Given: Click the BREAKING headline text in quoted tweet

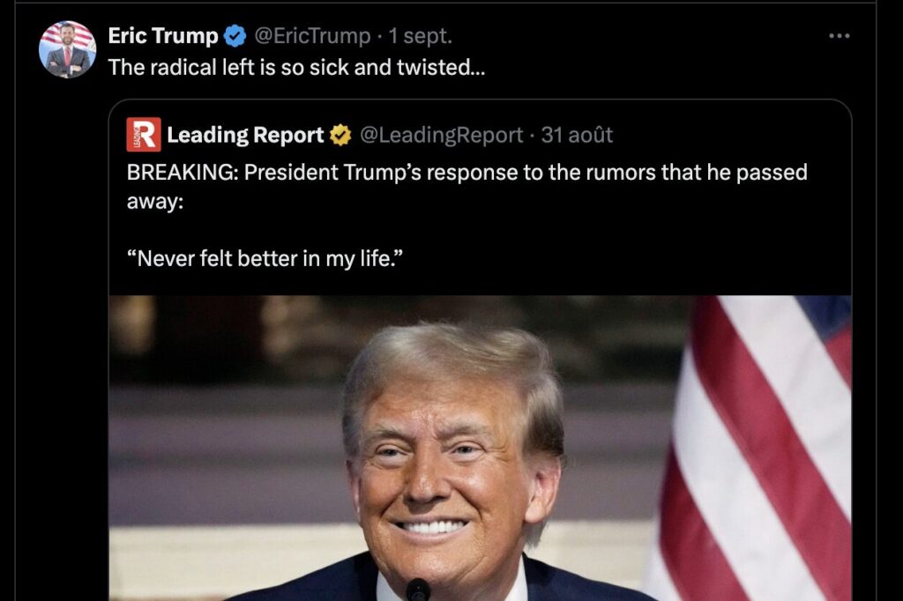Looking at the screenshot, I should click(466, 172).
